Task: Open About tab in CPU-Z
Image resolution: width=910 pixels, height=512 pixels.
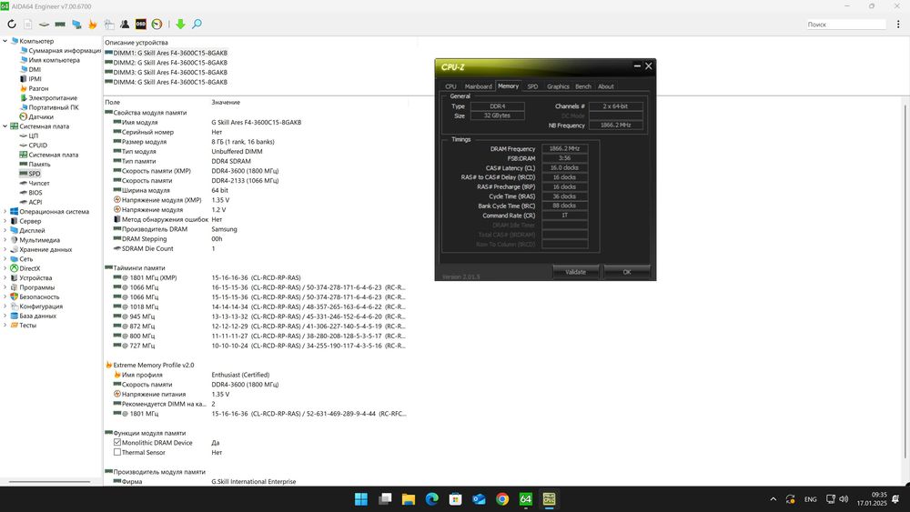Action: [606, 86]
